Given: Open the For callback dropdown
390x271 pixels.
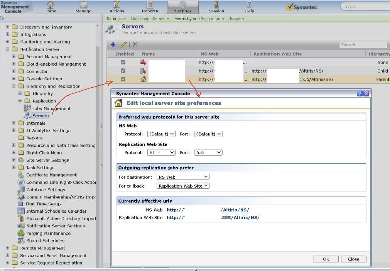Looking at the screenshot, I should click(x=183, y=186).
